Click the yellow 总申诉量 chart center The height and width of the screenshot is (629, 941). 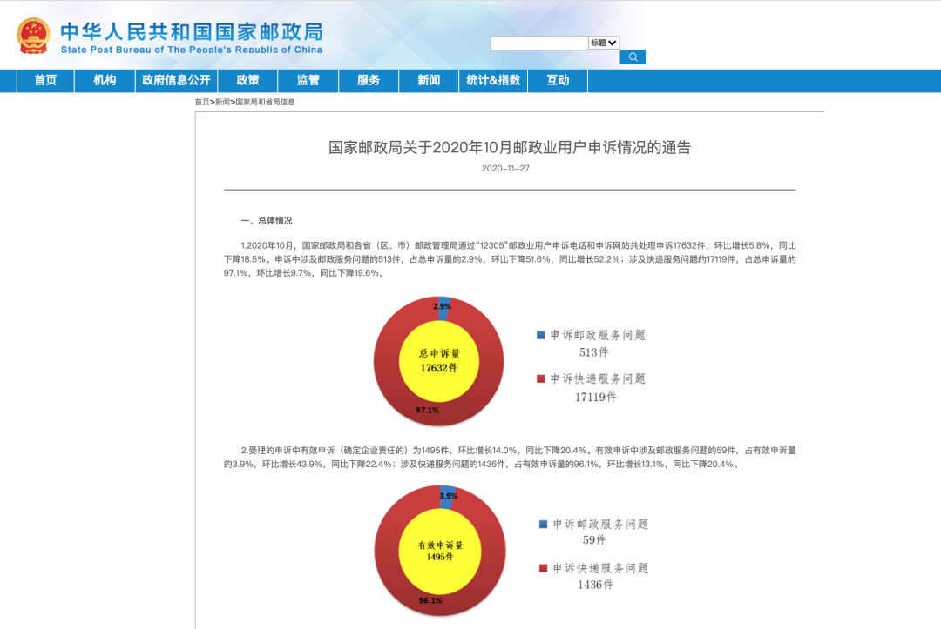tap(438, 361)
